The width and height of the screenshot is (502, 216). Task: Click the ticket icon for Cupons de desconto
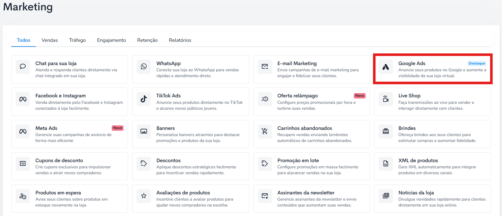point(23,164)
